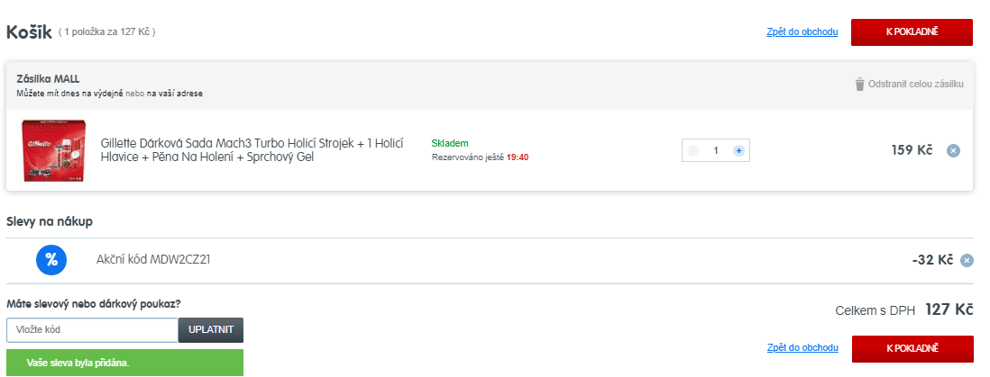Remove the Gillette gift set from cart
The width and height of the screenshot is (990, 377).
point(953,150)
